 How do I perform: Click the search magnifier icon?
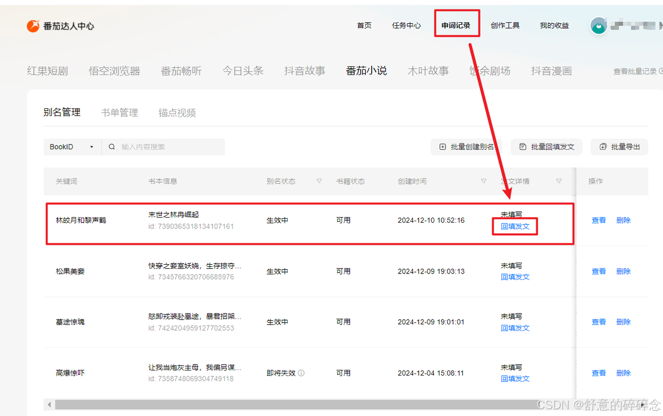coord(112,147)
